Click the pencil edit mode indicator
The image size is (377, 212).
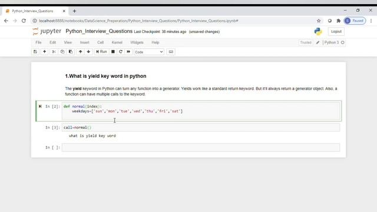click(x=318, y=42)
